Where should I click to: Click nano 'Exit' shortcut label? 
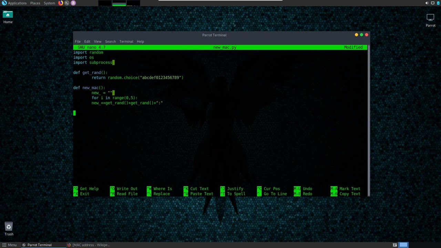pyautogui.click(x=84, y=194)
